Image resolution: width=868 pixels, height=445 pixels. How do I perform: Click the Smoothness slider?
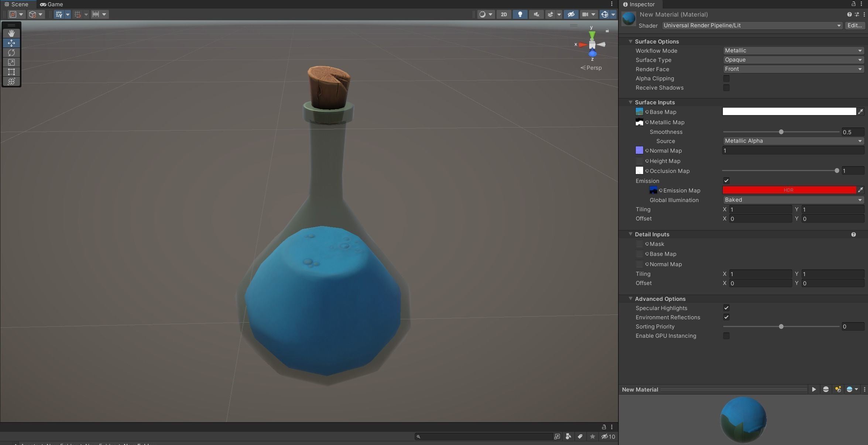(x=781, y=132)
